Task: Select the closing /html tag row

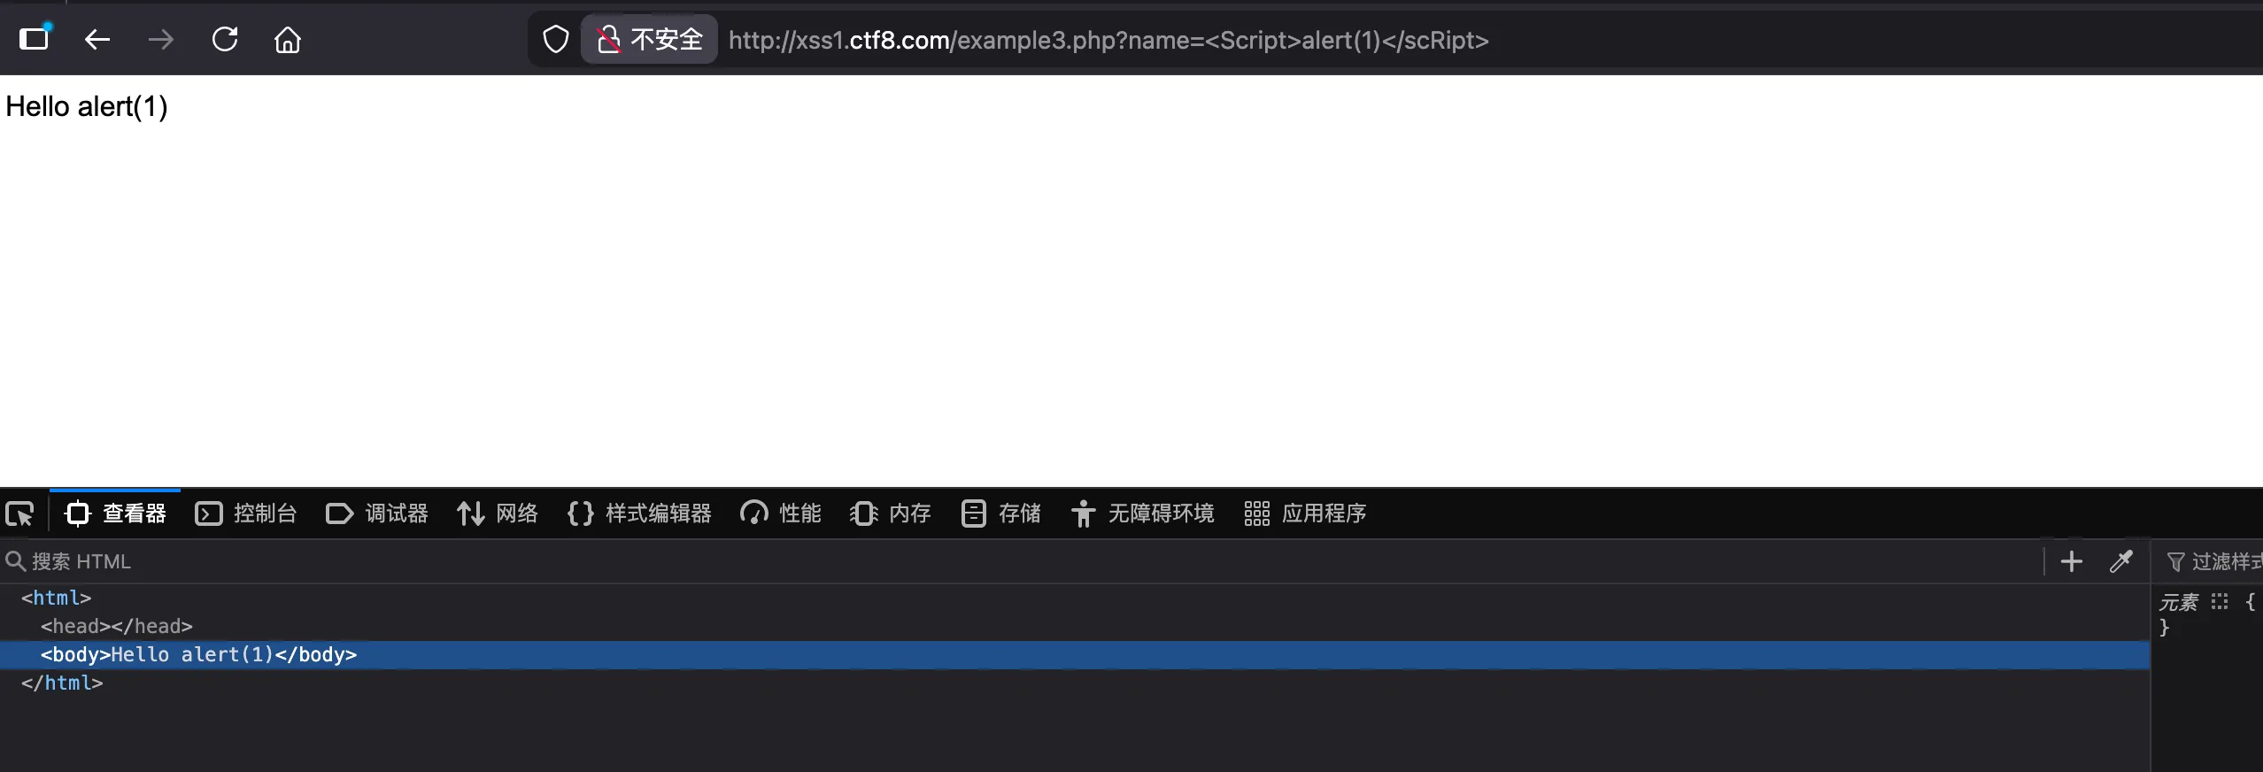Action: pos(62,683)
